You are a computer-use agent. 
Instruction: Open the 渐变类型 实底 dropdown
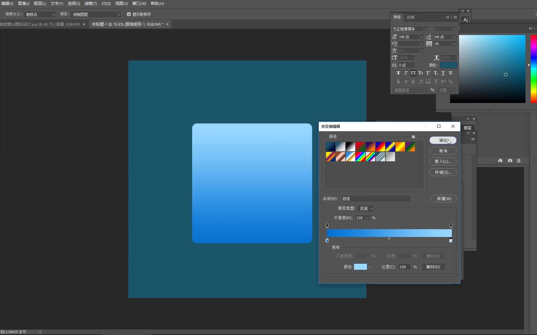pyautogui.click(x=365, y=209)
